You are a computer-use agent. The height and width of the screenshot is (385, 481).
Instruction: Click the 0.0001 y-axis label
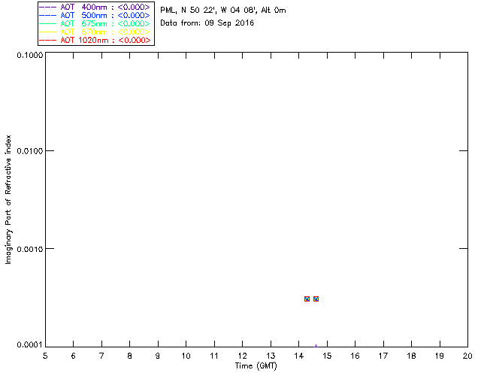tap(30, 345)
